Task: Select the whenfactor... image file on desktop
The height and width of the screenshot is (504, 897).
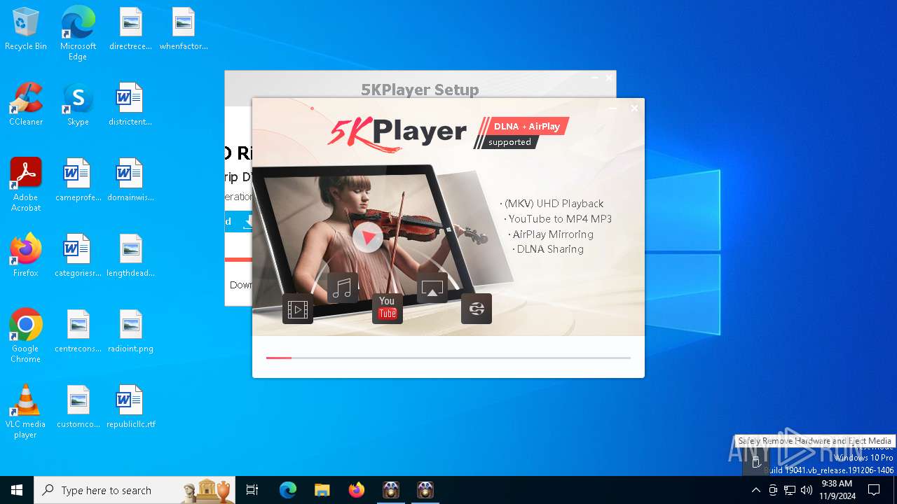Action: (x=184, y=29)
